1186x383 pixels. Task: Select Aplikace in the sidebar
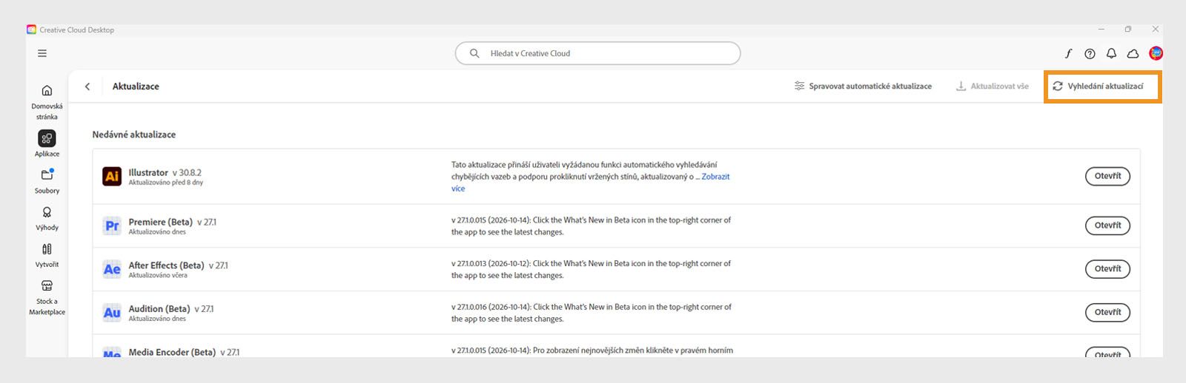pyautogui.click(x=47, y=143)
